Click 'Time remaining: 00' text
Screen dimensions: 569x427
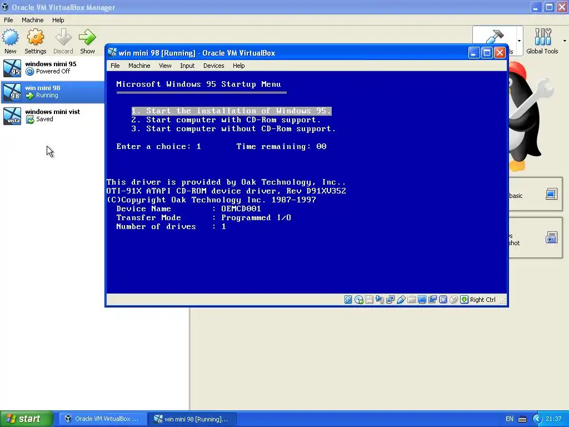click(281, 146)
